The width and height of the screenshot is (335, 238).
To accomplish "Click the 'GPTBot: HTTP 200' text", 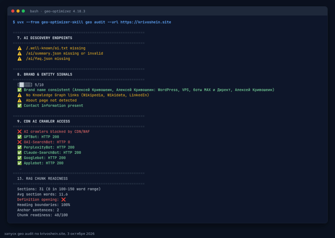I will coord(41,137).
